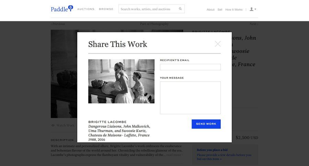Open the Auctions menu
This screenshot has height=166, width=309.
coord(85,9)
